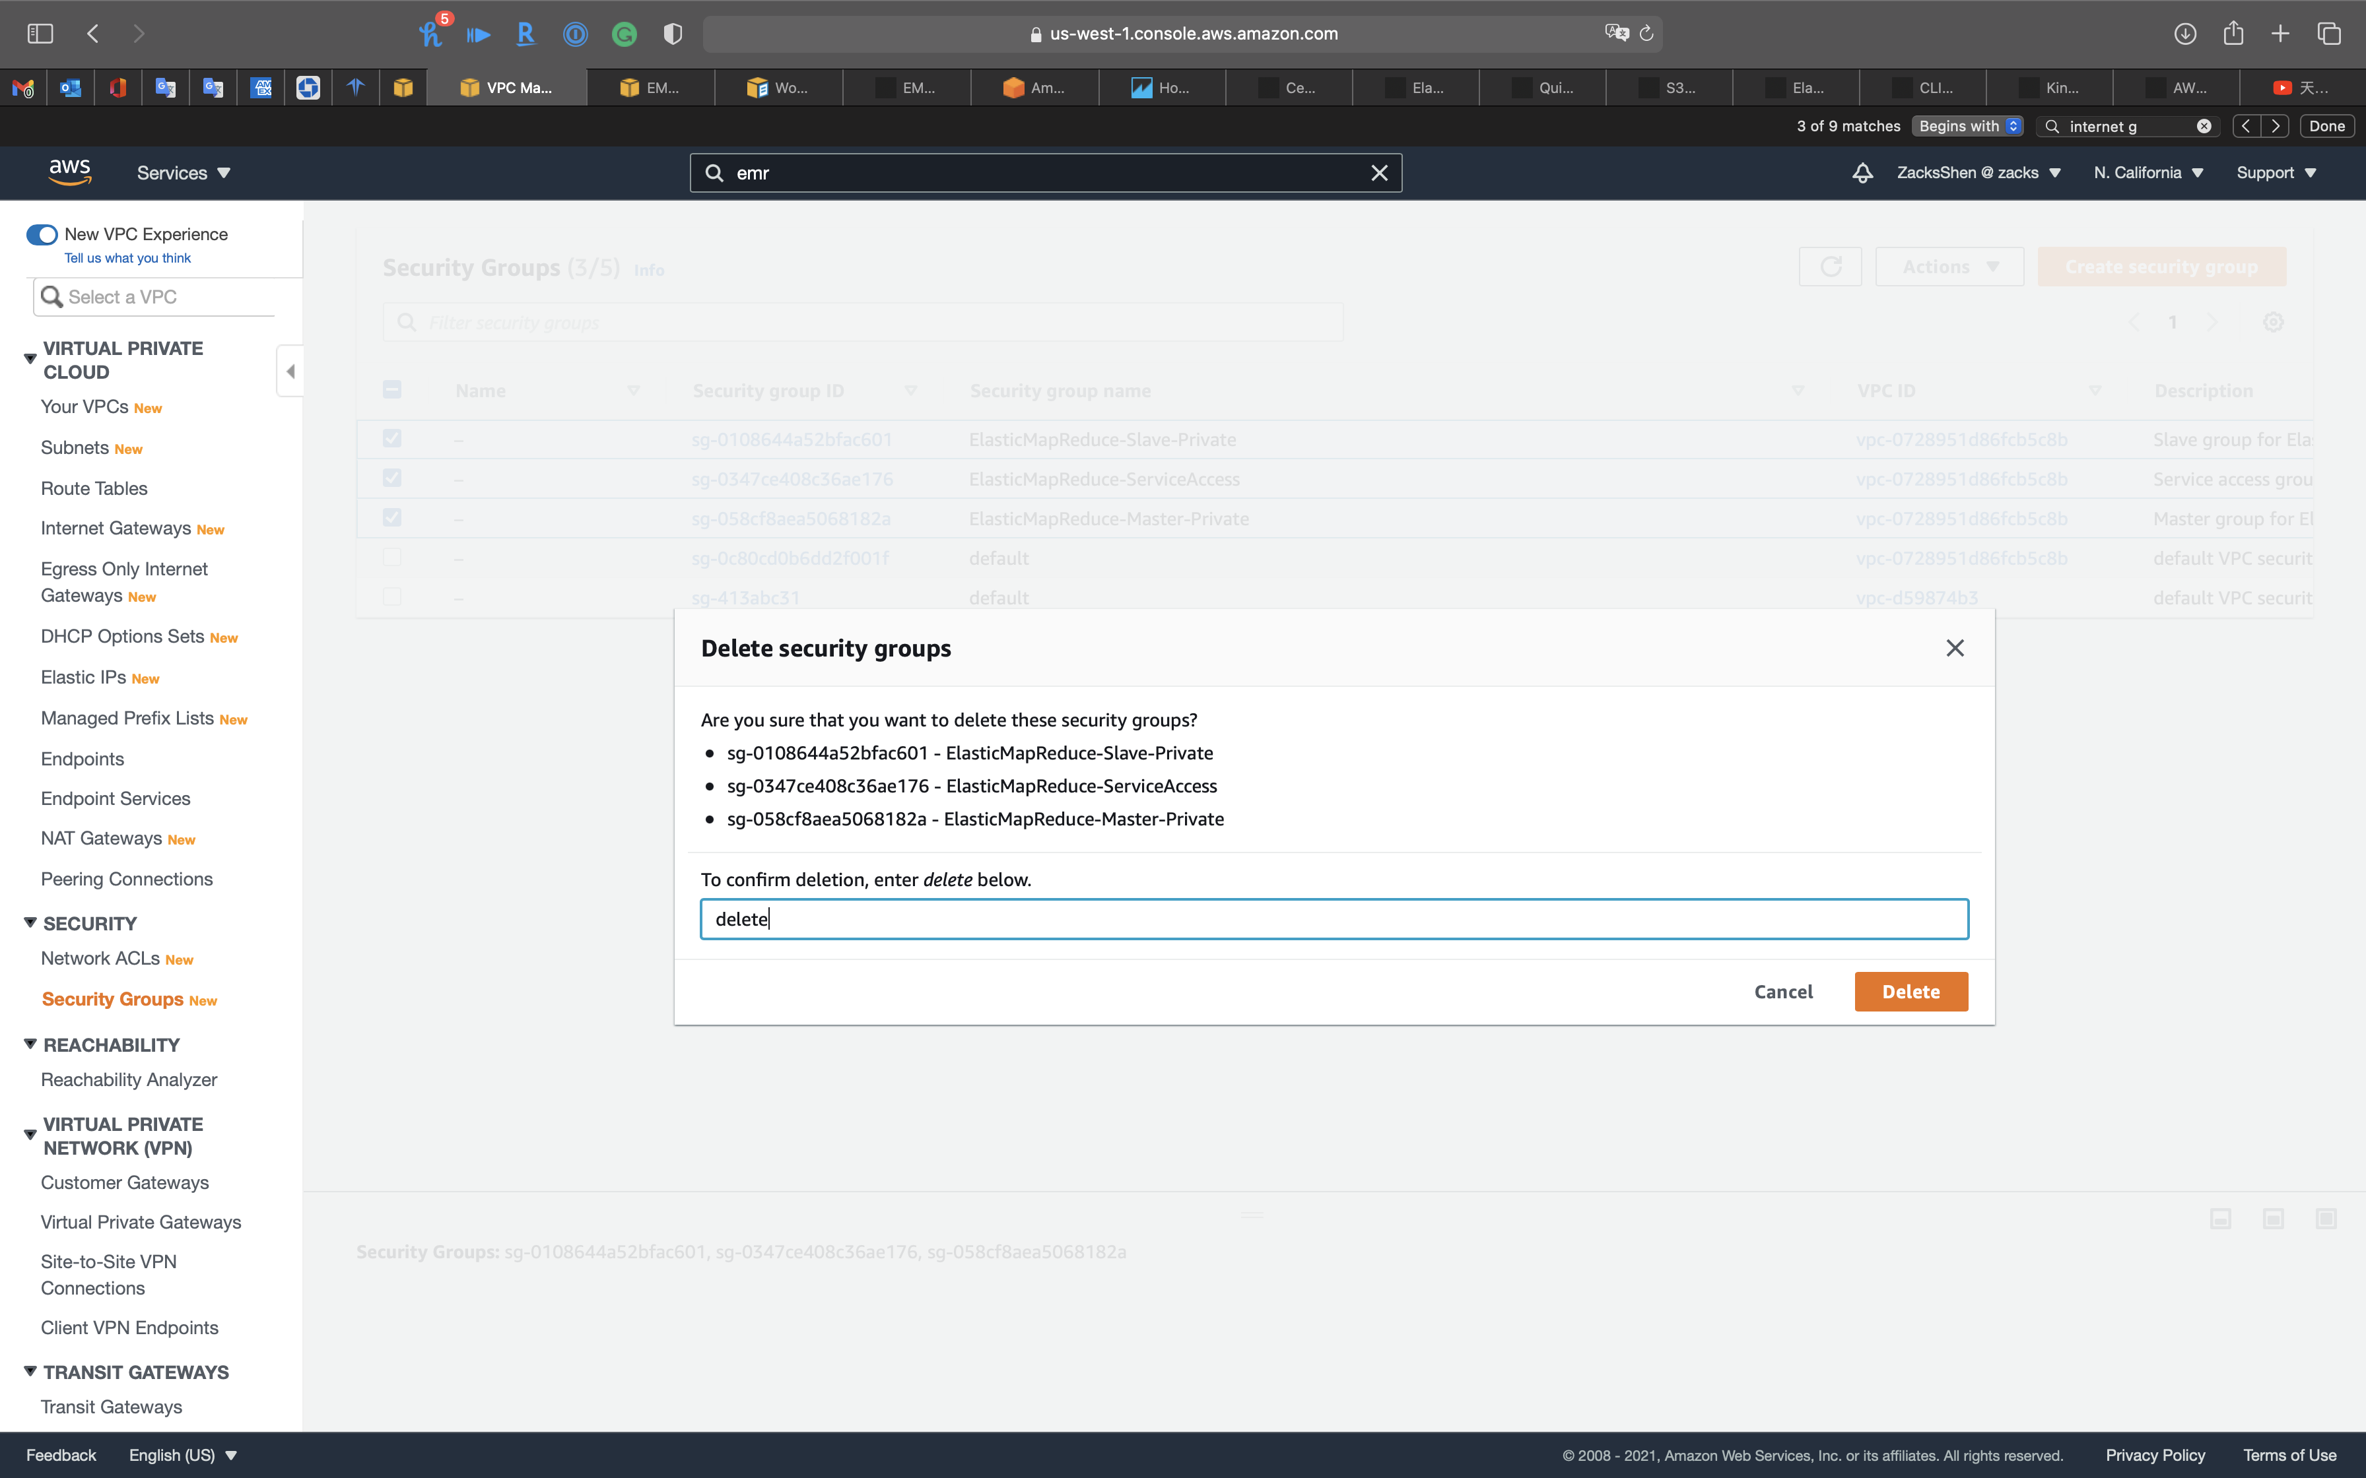This screenshot has height=1478, width=2366.
Task: Open Safari downloads icon
Action: (2185, 33)
